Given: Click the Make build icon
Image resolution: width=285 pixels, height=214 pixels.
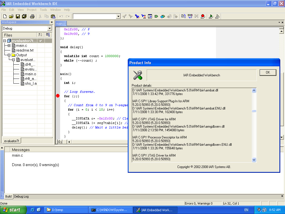Looking at the screenshot, I should coord(190,16).
